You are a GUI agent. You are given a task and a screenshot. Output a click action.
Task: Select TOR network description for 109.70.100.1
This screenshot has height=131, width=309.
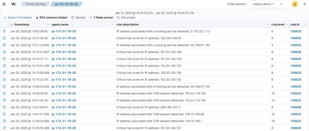tap(159, 121)
